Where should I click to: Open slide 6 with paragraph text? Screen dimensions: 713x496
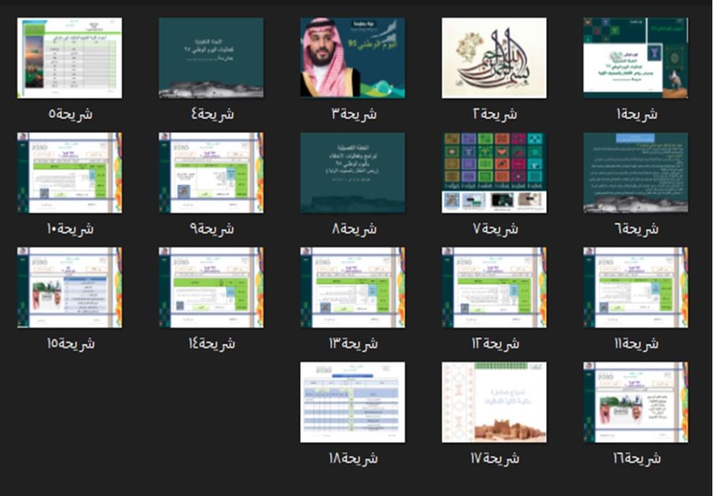point(635,172)
